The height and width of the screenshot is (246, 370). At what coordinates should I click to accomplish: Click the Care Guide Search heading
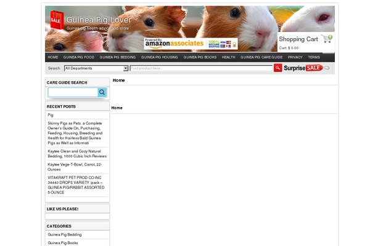(67, 82)
